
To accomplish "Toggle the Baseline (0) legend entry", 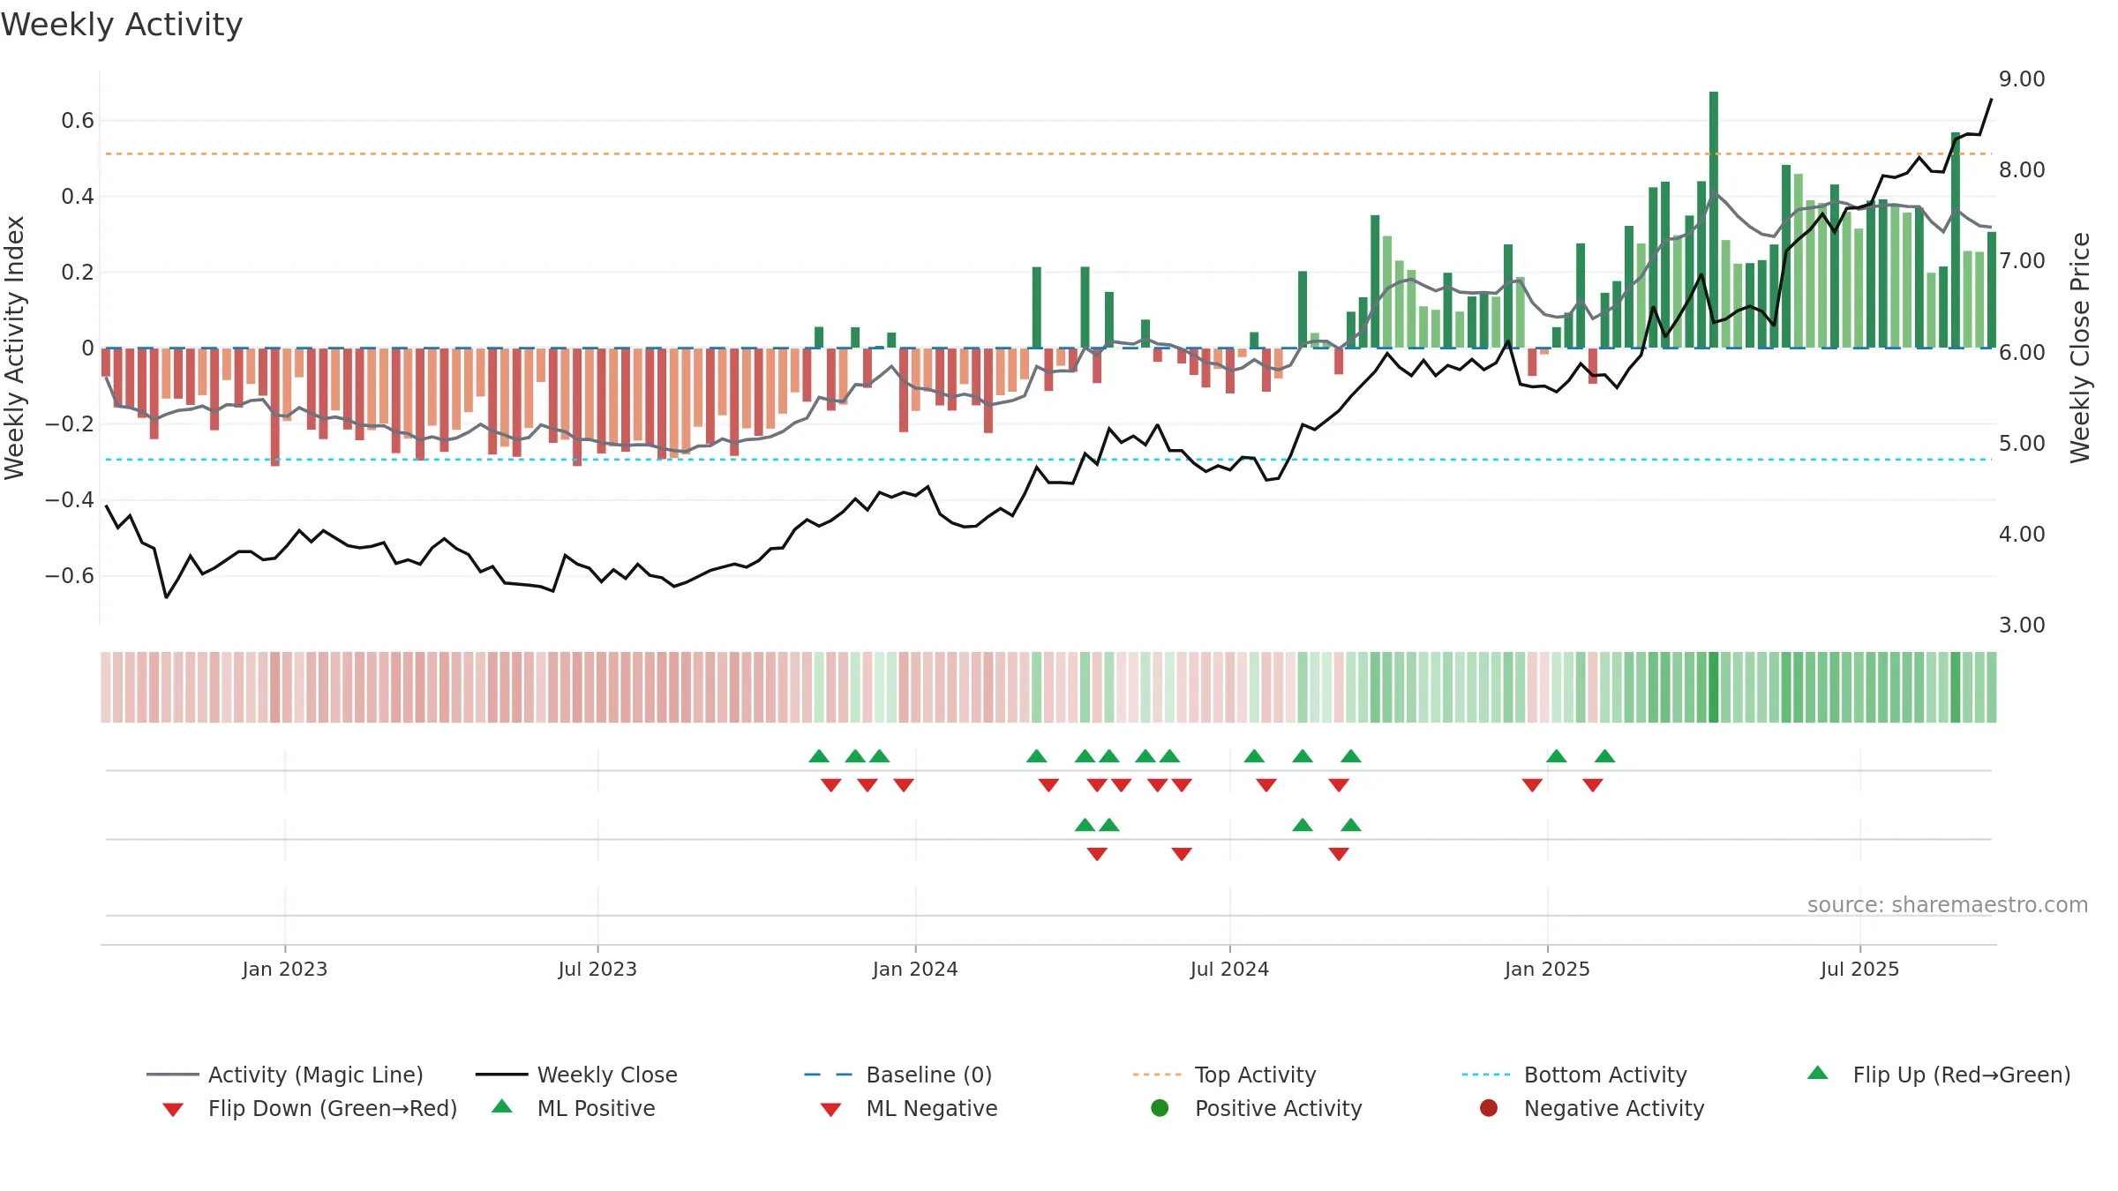I will point(898,1075).
